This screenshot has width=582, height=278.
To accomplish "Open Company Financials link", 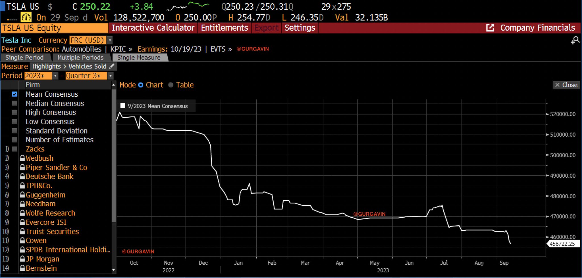I will click(x=538, y=28).
